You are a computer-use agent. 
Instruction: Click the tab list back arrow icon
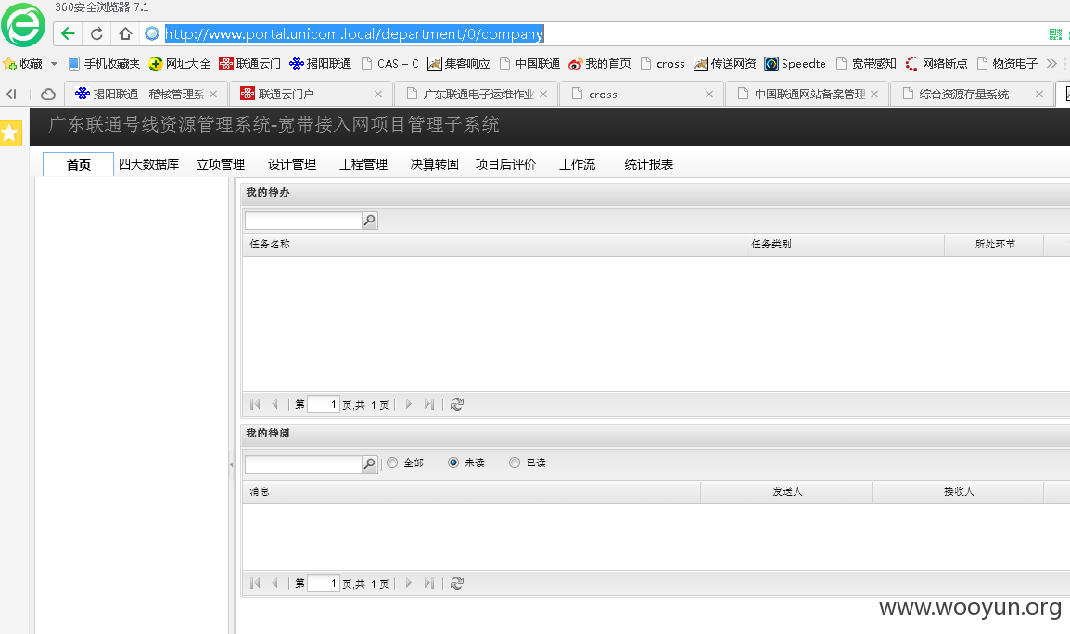point(12,95)
